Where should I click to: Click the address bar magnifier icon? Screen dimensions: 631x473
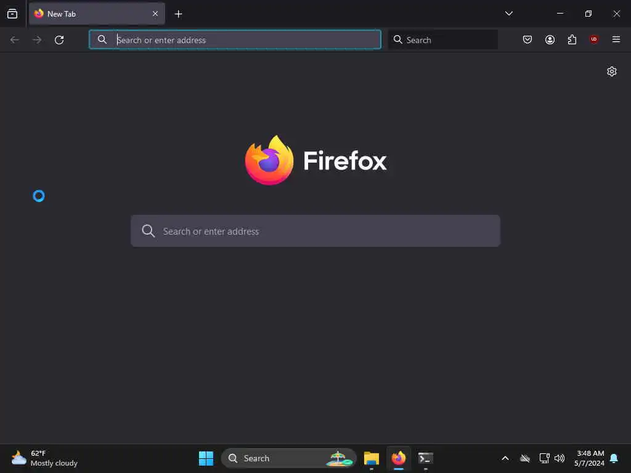coord(102,39)
